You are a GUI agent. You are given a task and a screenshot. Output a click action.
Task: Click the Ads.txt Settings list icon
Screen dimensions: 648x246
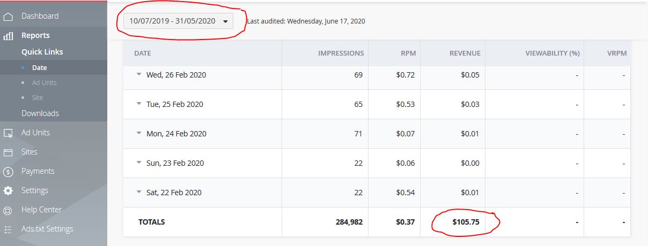(x=8, y=229)
